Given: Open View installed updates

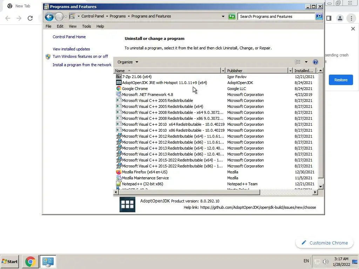Looking at the screenshot, I should (x=71, y=49).
